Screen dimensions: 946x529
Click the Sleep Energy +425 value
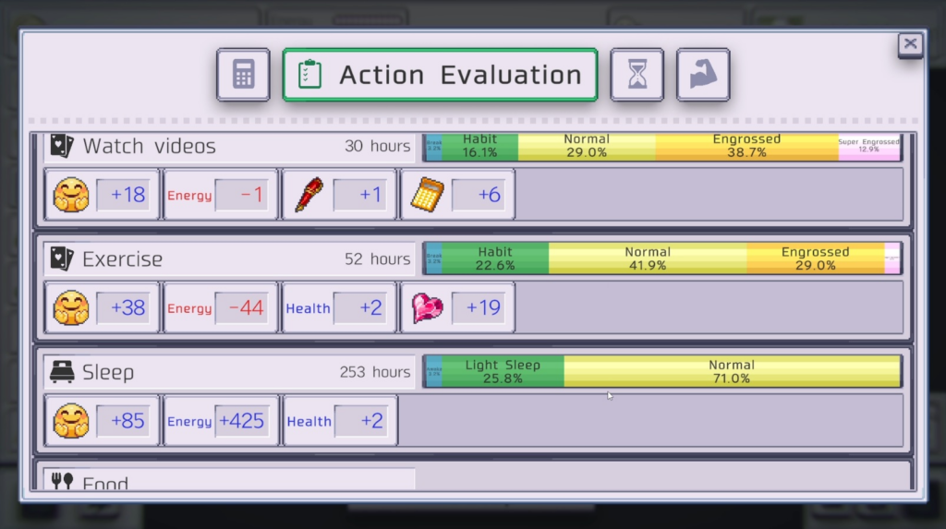pos(241,421)
